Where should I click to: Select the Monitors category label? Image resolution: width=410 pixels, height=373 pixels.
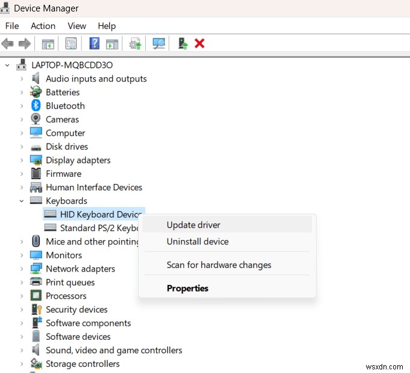(x=64, y=255)
